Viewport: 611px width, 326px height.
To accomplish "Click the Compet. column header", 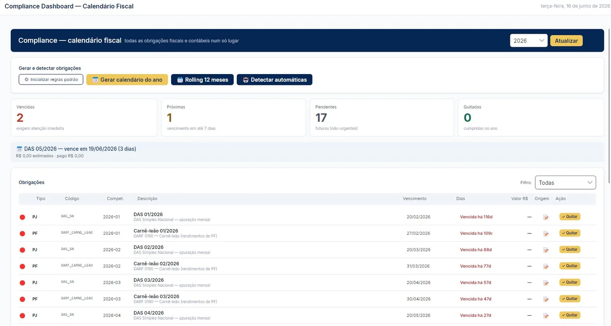I will [x=115, y=198].
